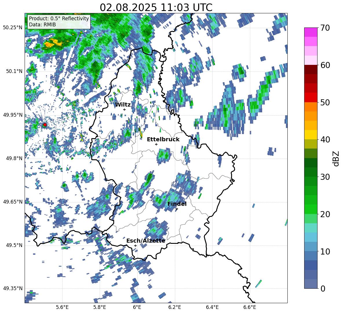Click the 5.6°E longitude label

[x=62, y=307]
